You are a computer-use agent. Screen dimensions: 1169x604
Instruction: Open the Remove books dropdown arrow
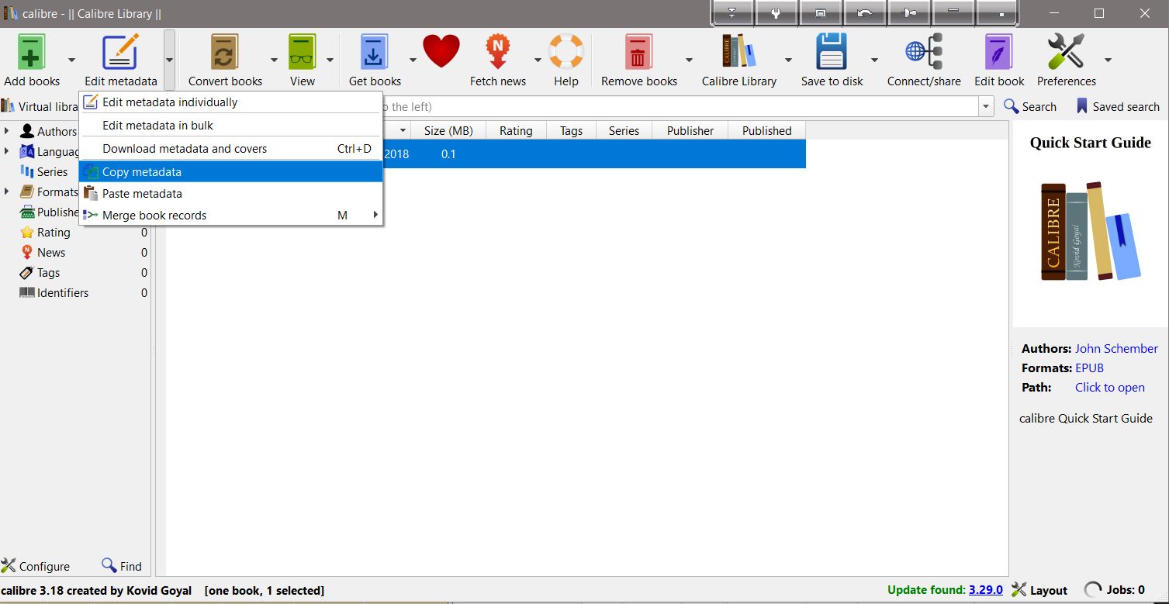(x=688, y=60)
